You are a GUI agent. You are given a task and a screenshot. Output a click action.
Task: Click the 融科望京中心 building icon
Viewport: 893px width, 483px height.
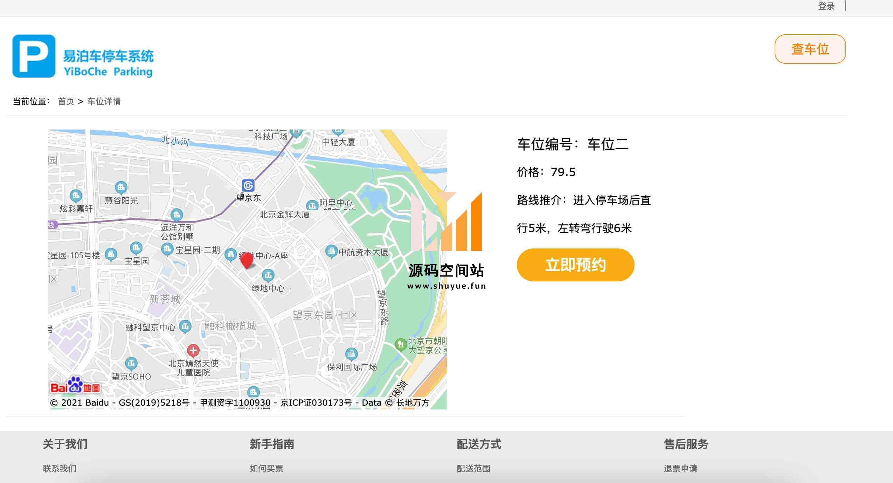tap(185, 327)
